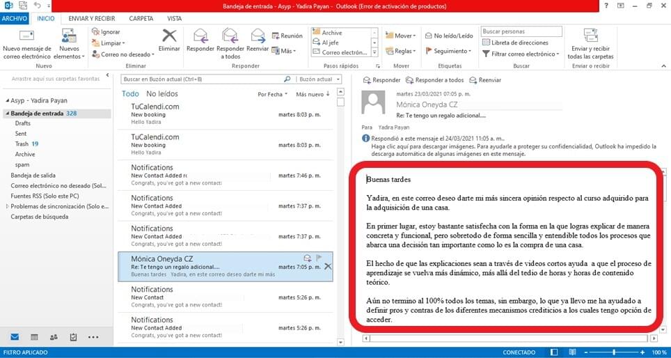The image size is (671, 358).
Task: Reply using ribbon Responder button
Action: coord(200,40)
